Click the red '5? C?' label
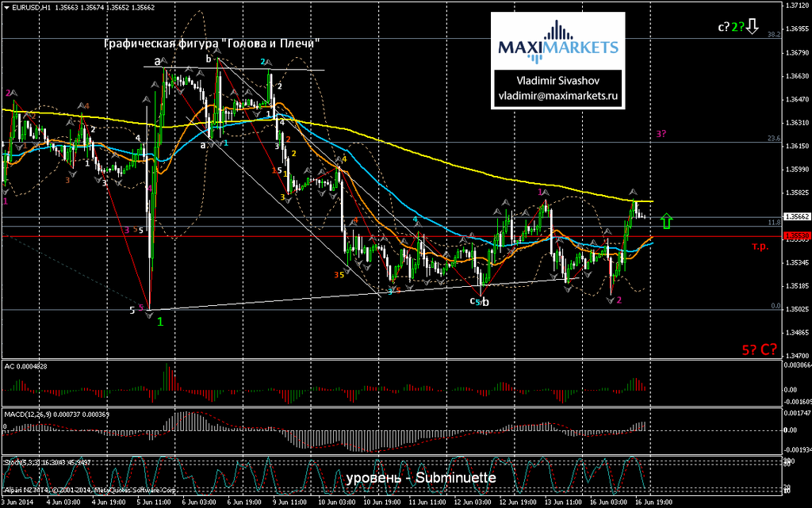 point(759,349)
